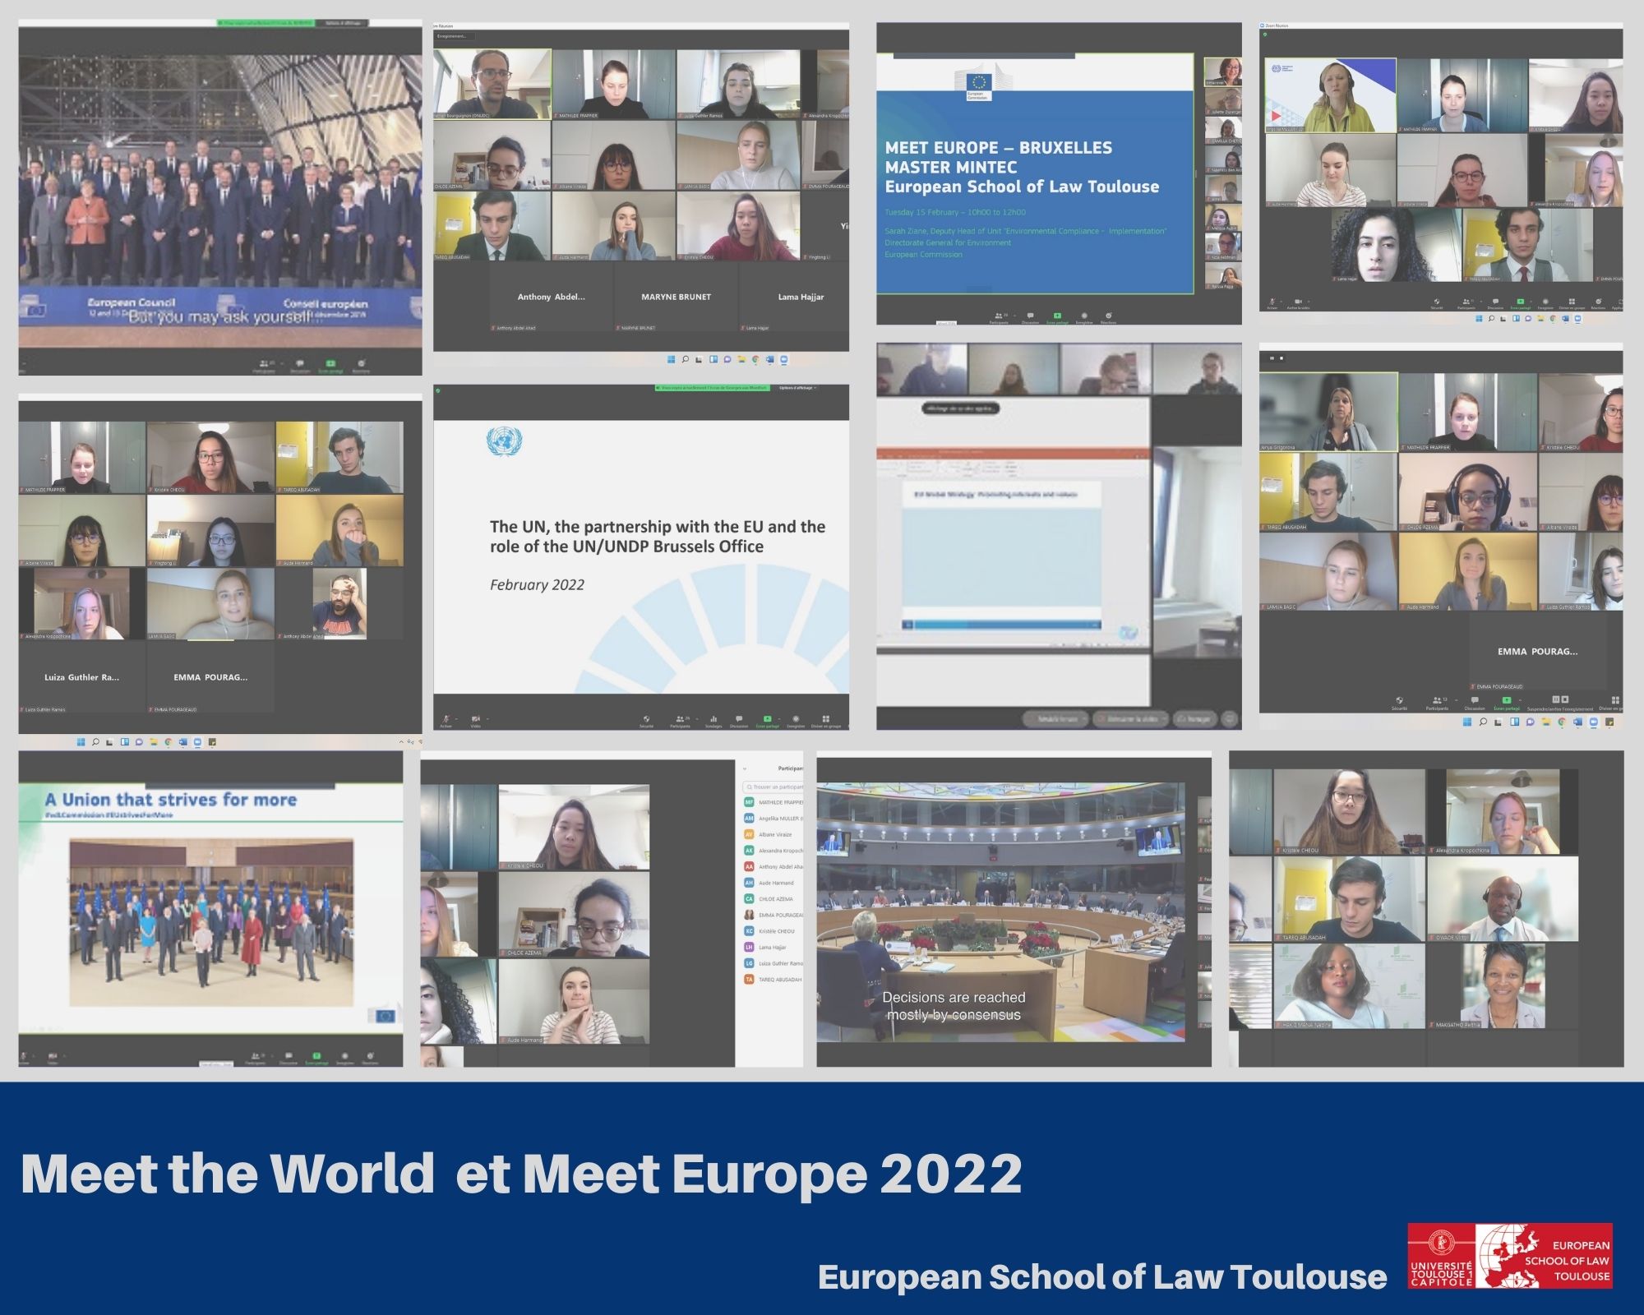Click EMMA POURAG... tile beside Luiza Guthler
Screen dimensions: 1644x1315
point(210,677)
